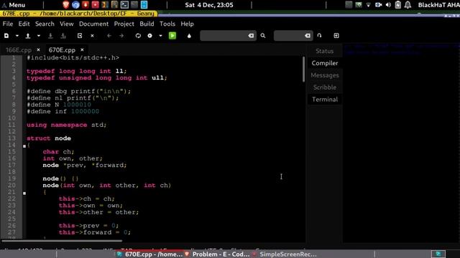Viewport: 460px width, 258px height.
Task: Click the Close file toolbar icon
Action: (92, 36)
